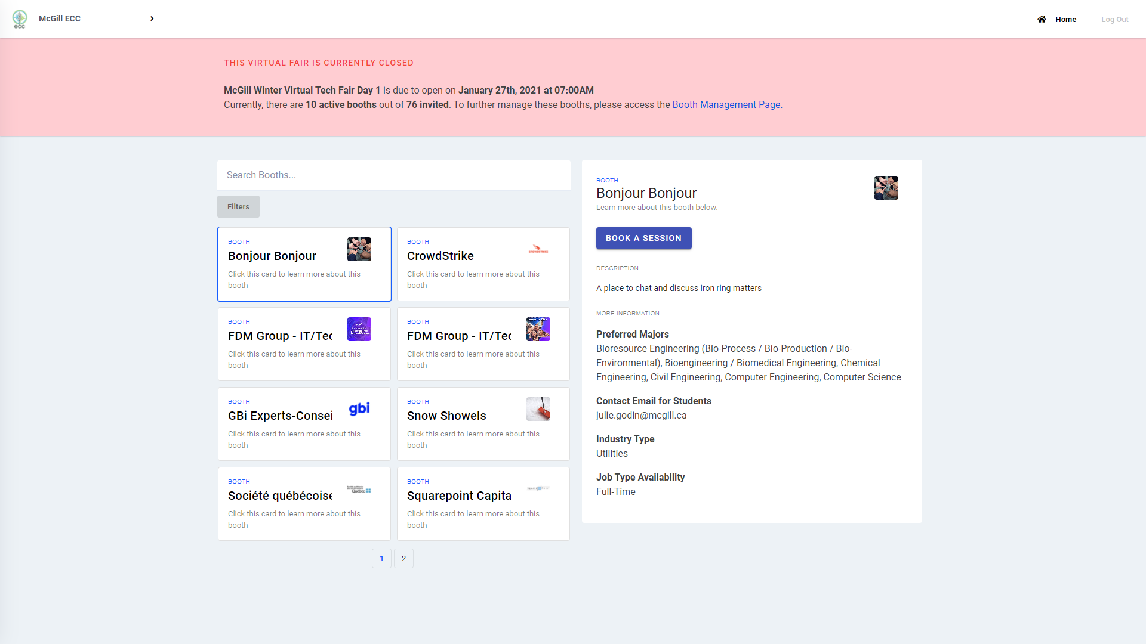
Task: Click the McGill ECC header title text
Action: (60, 18)
